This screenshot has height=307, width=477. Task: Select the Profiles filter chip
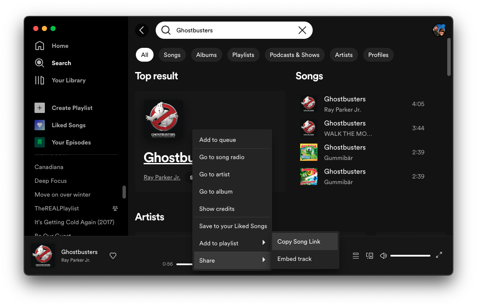coord(378,55)
